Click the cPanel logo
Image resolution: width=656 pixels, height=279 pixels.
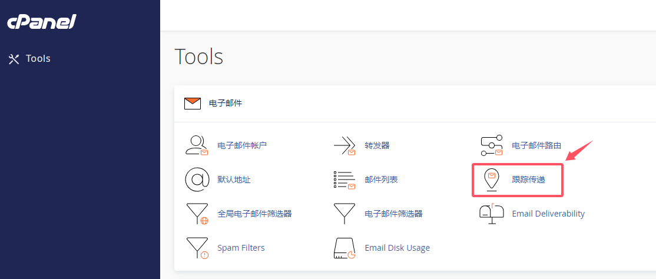pos(41,22)
